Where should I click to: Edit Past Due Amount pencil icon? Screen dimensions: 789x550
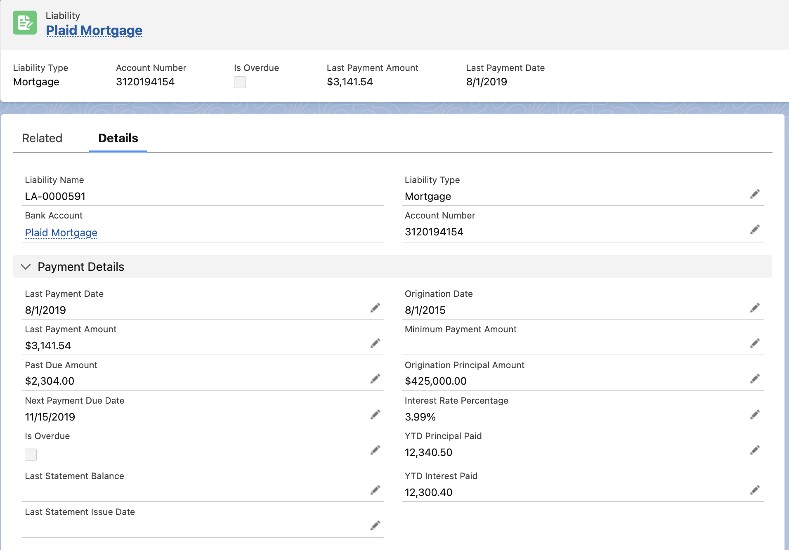[x=375, y=379]
